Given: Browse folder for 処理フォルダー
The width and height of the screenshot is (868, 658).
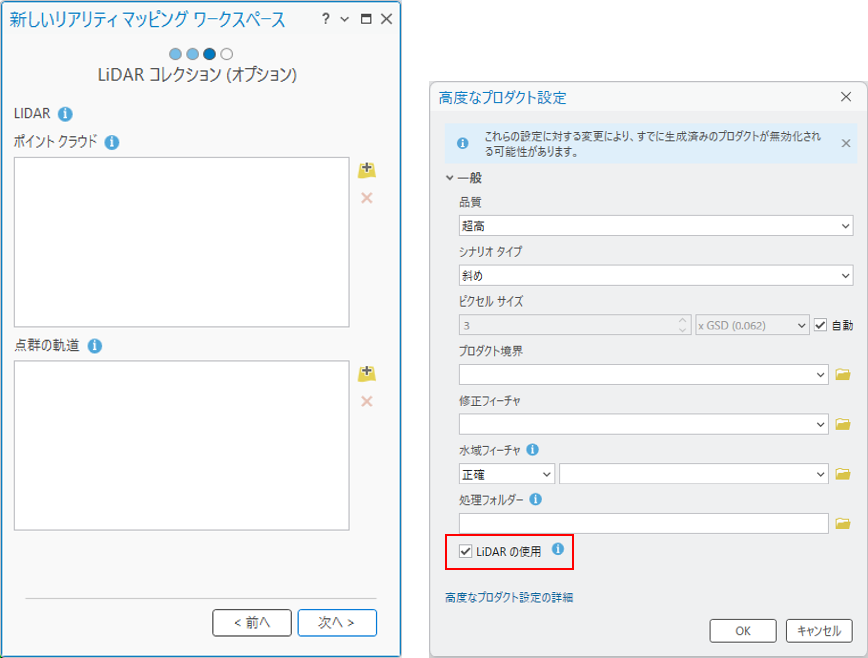Looking at the screenshot, I should 843,523.
